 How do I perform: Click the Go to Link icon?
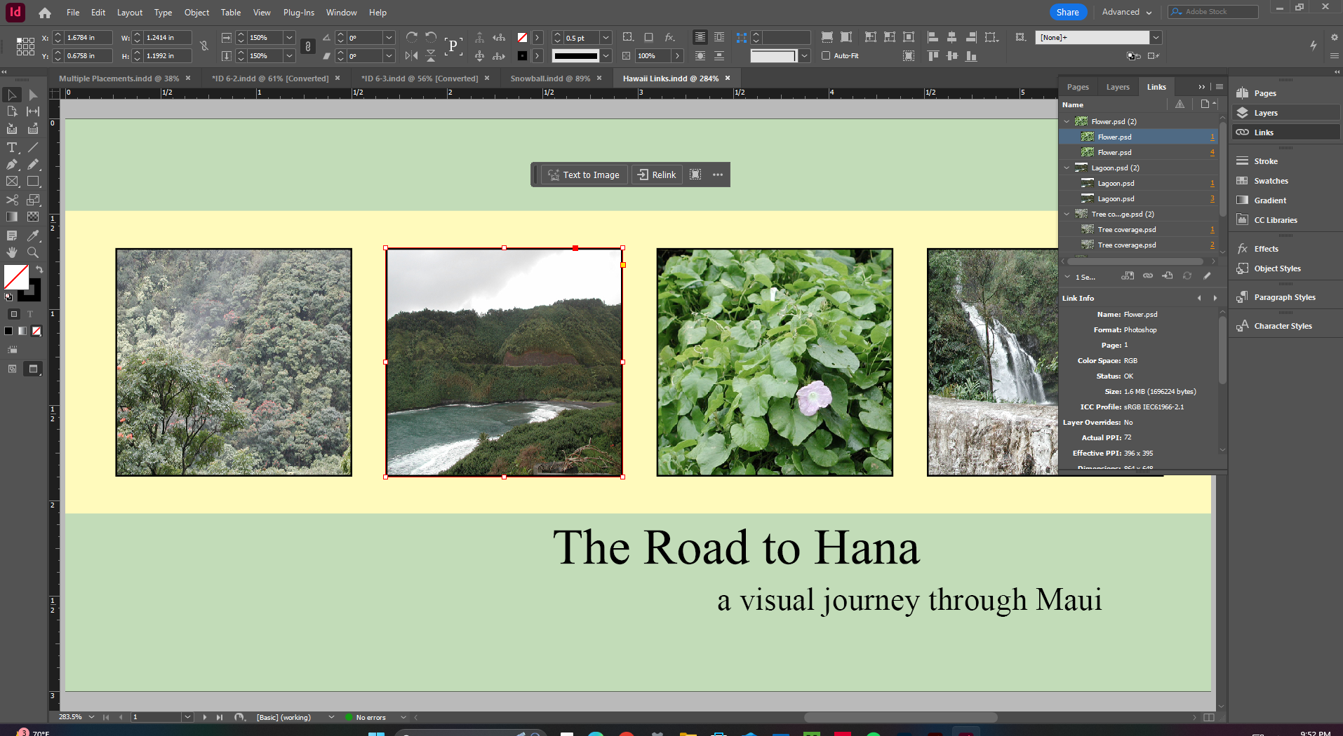1167,276
